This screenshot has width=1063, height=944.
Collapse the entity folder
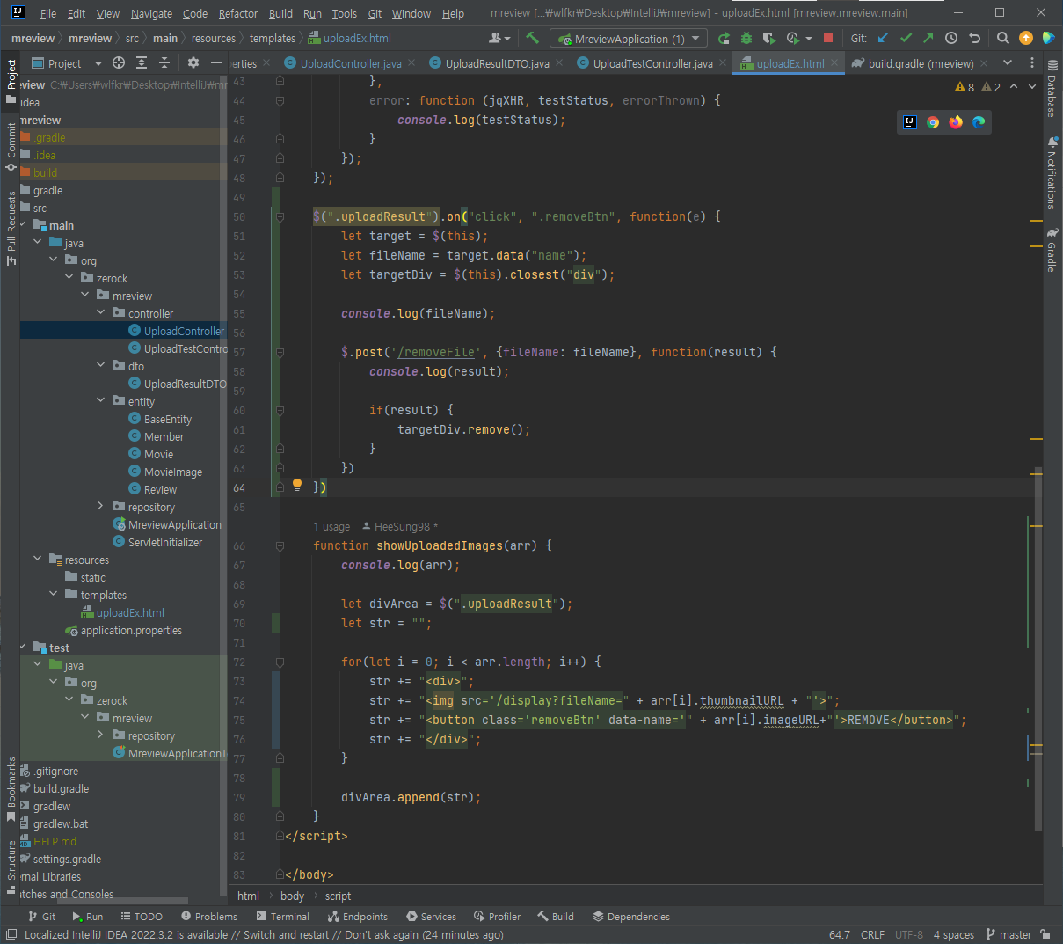pos(100,401)
